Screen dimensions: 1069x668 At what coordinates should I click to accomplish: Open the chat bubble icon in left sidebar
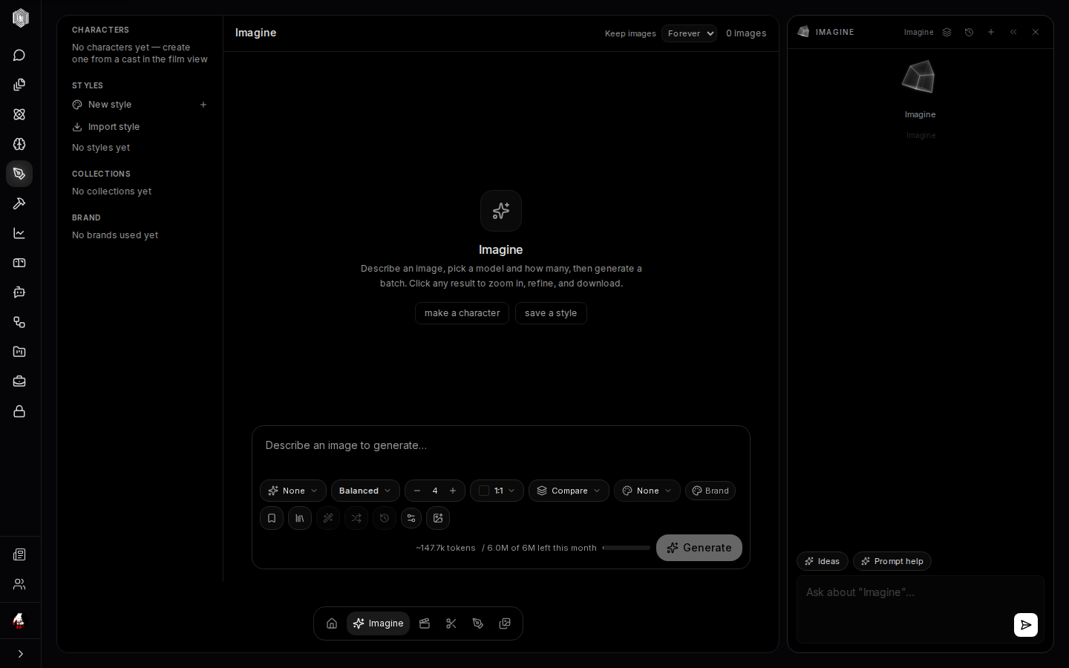(x=19, y=56)
